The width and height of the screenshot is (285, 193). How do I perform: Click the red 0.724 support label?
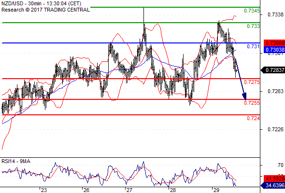click(x=253, y=118)
